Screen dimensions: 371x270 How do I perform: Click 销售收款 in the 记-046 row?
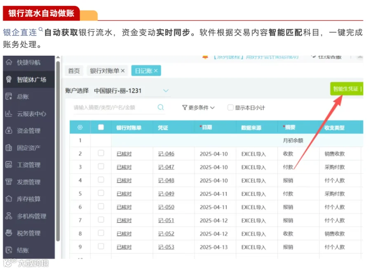pyautogui.click(x=335, y=154)
